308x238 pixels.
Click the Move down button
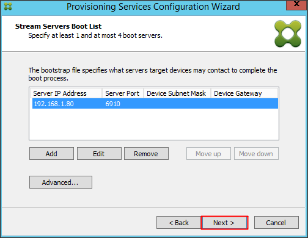(x=256, y=154)
